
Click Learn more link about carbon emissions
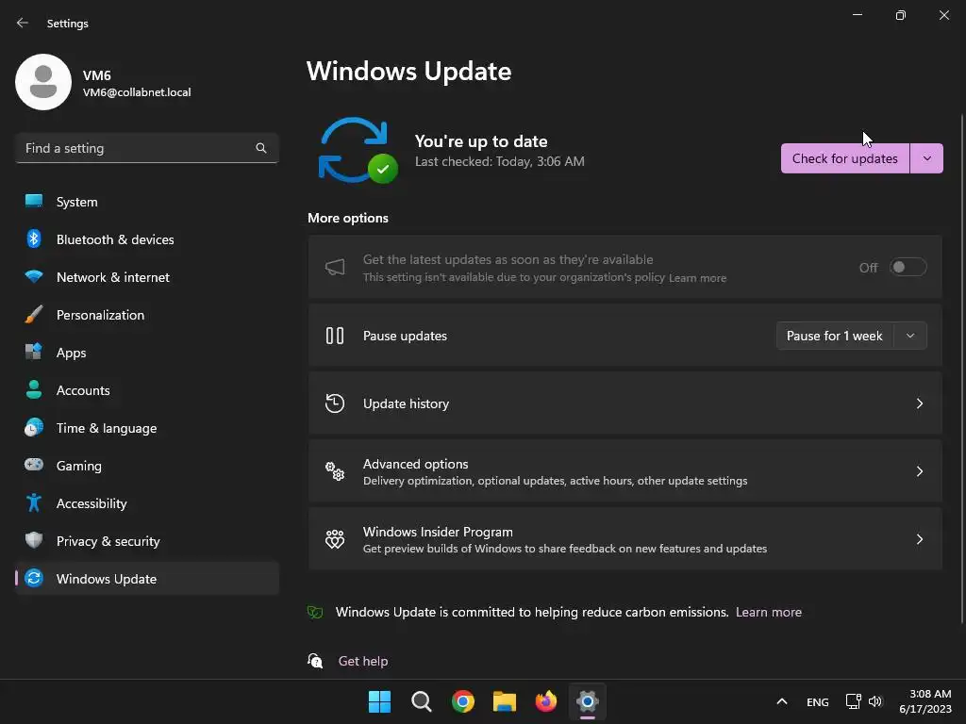[x=768, y=612]
